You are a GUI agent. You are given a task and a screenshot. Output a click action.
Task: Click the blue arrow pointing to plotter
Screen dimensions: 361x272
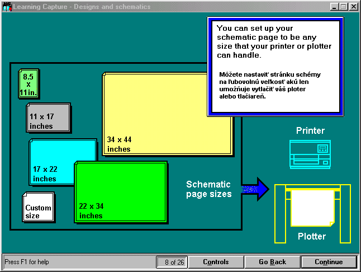pos(255,190)
